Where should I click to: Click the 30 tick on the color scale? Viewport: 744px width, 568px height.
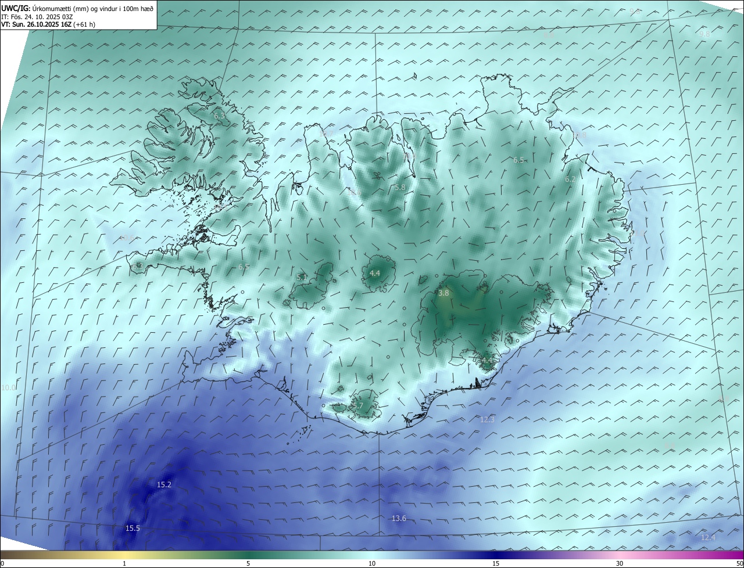pyautogui.click(x=620, y=563)
